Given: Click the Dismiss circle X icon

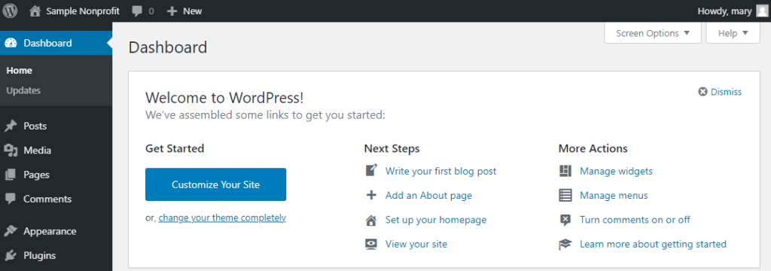Looking at the screenshot, I should click(x=703, y=92).
